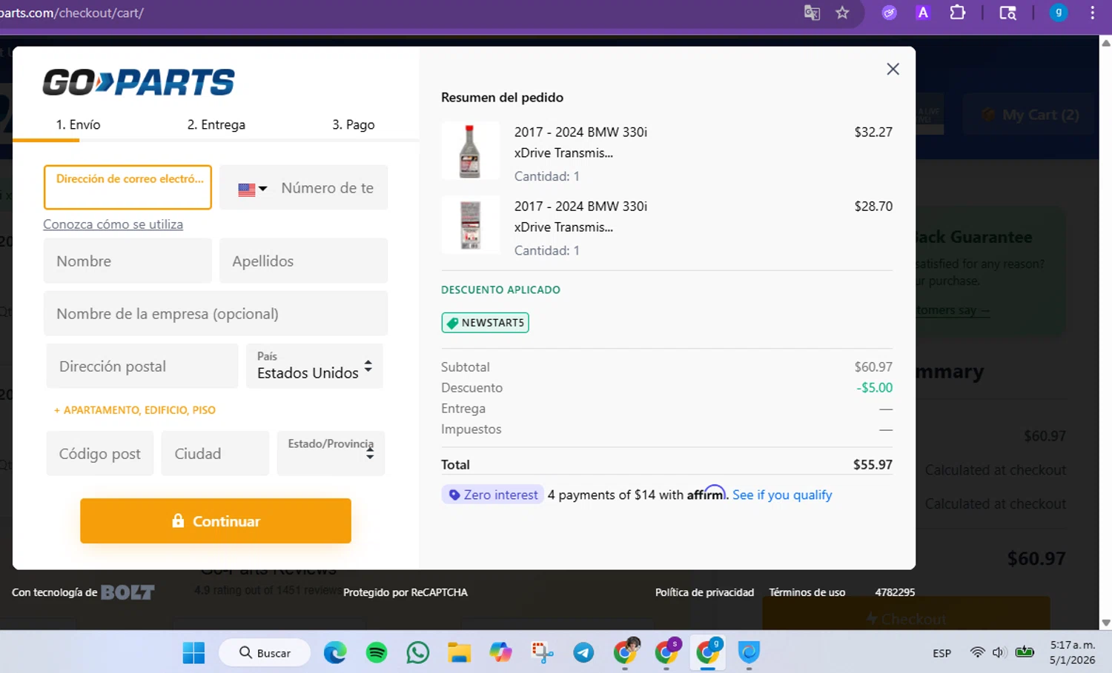Open thumbnail of the $28.70 item

(x=470, y=224)
